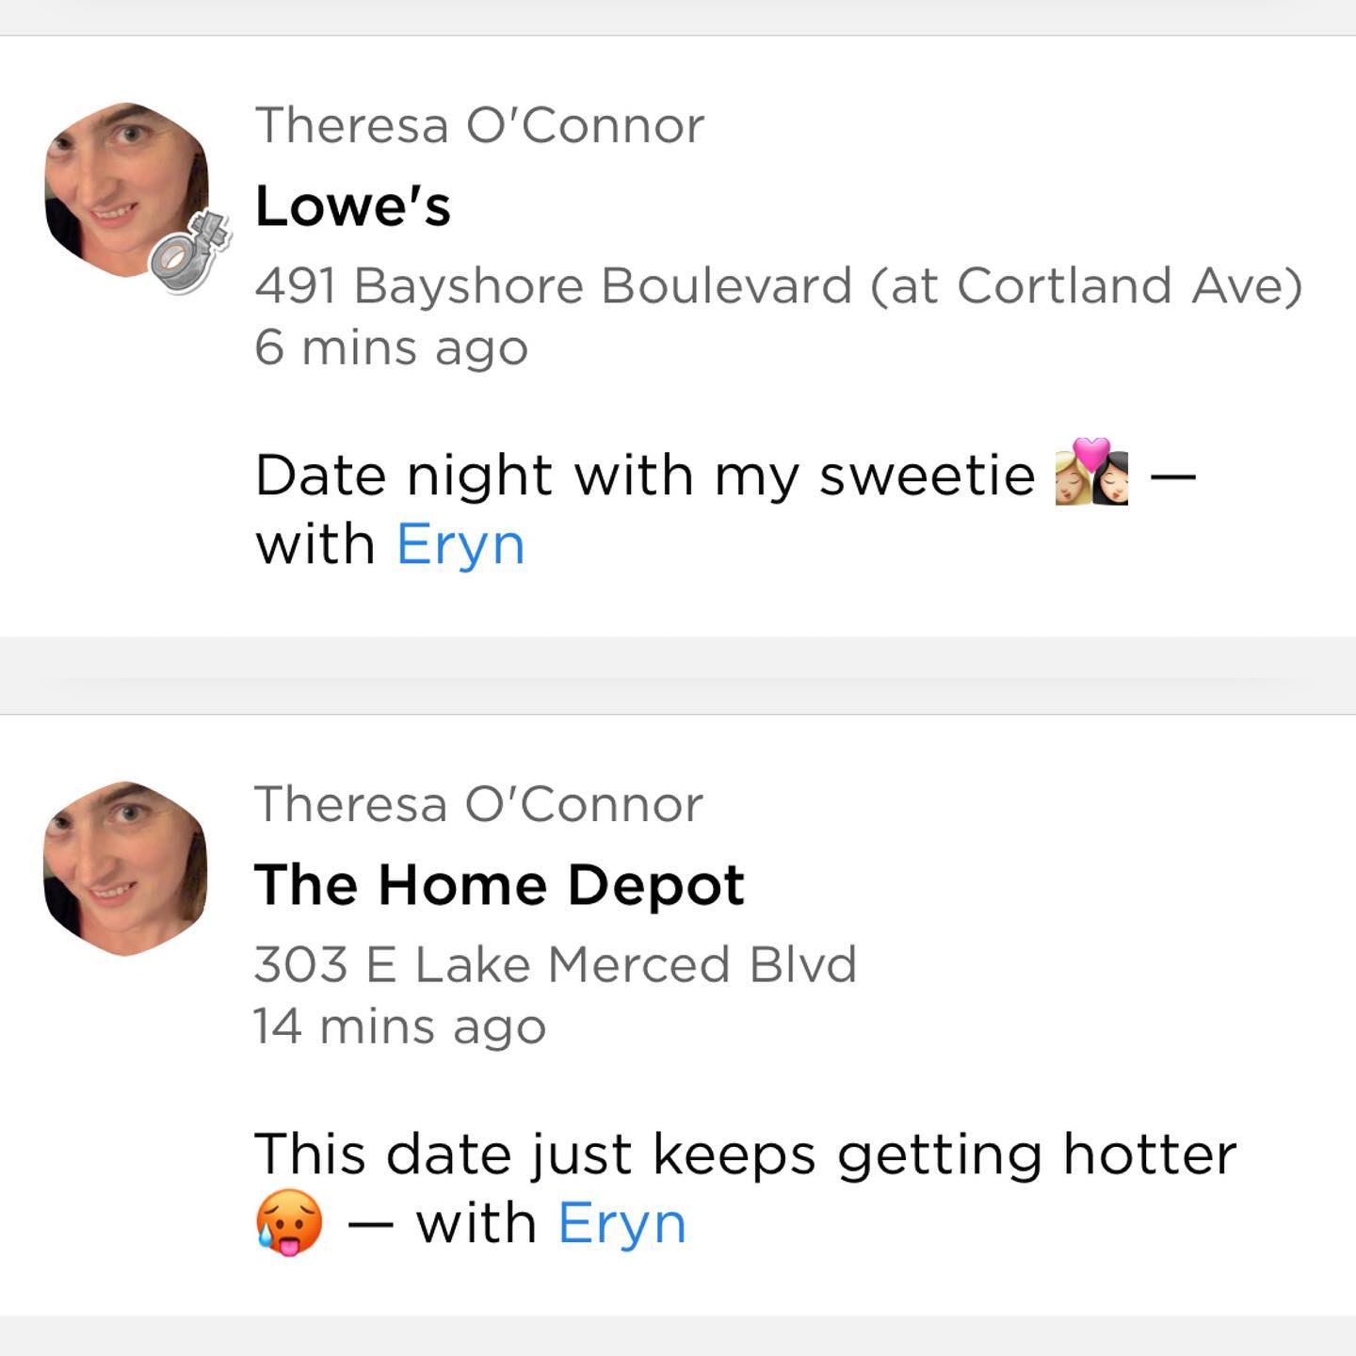View Eryn's profile from the Lowe's check-in
Viewport: 1356px width, 1356px height.
[460, 545]
